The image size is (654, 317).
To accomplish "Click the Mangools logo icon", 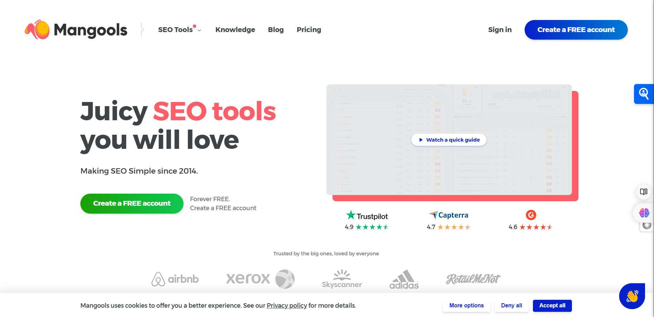I will (x=37, y=30).
